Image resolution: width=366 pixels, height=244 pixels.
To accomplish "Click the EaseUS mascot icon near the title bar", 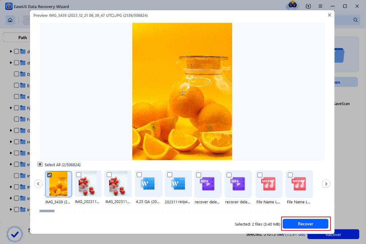I will [x=292, y=5].
